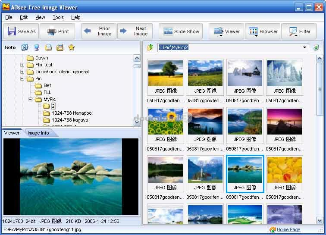326x235 pixels.
Task: Select the mountain meadow thumbnail
Action: coord(205,73)
